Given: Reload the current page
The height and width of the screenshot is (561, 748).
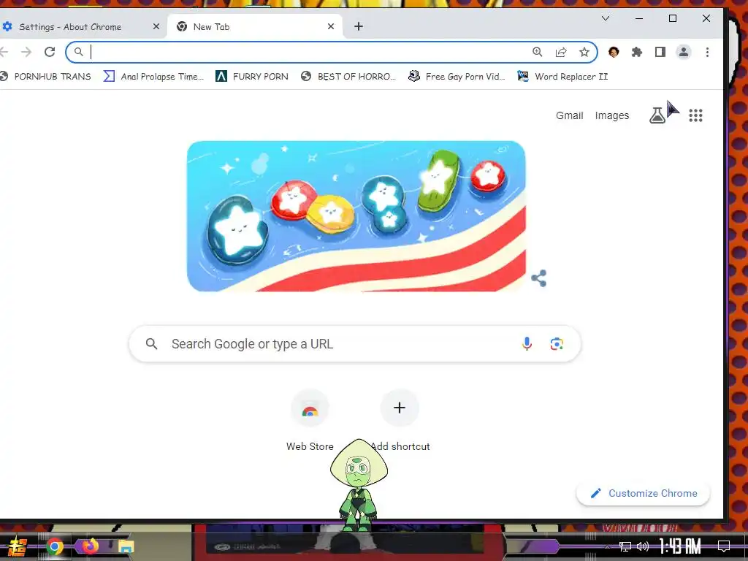Looking at the screenshot, I should coord(50,52).
